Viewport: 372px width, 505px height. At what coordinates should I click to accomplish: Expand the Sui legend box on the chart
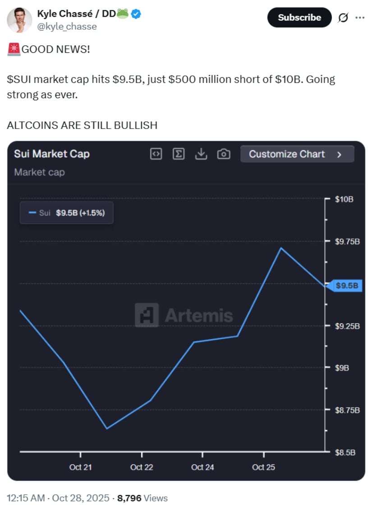[66, 212]
